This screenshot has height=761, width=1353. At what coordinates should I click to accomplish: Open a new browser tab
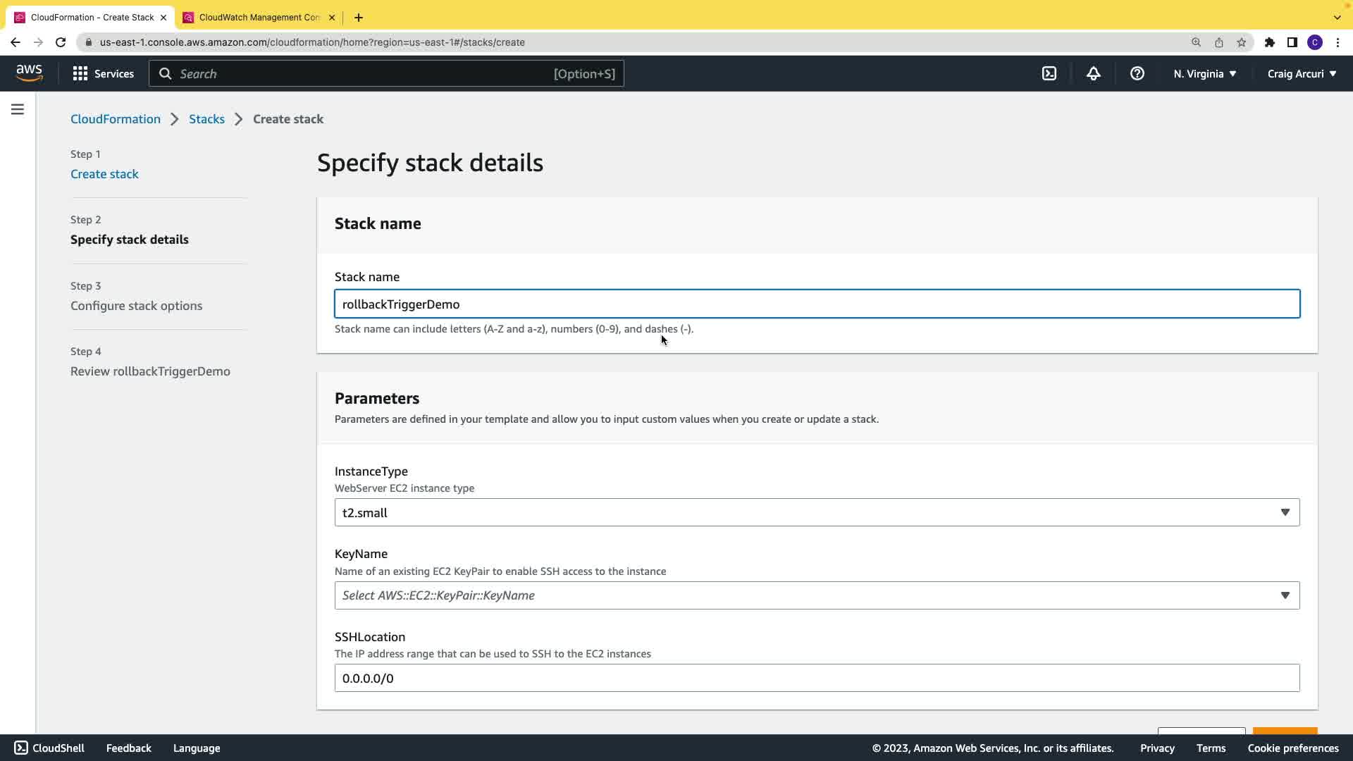tap(359, 17)
